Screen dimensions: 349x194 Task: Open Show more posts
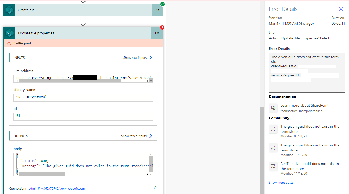(x=281, y=182)
